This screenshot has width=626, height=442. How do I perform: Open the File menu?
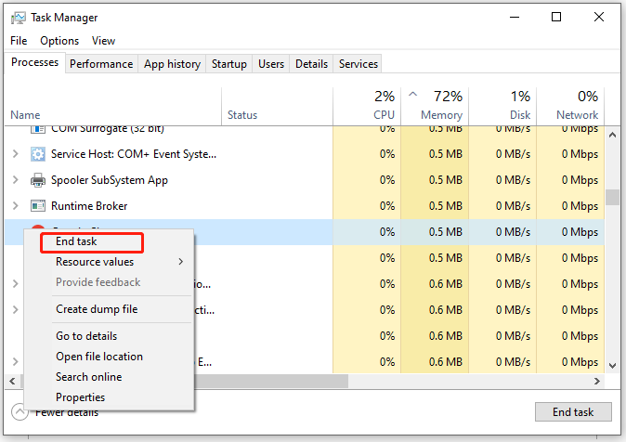click(x=19, y=41)
